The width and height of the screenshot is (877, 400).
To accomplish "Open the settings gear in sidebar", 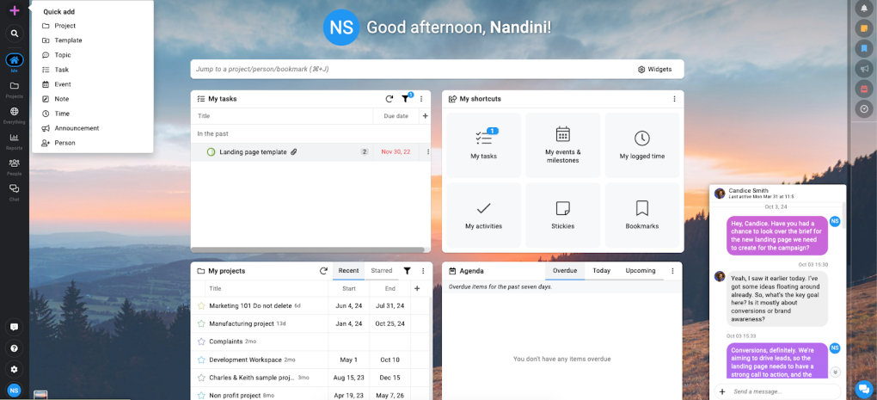I will pyautogui.click(x=15, y=369).
